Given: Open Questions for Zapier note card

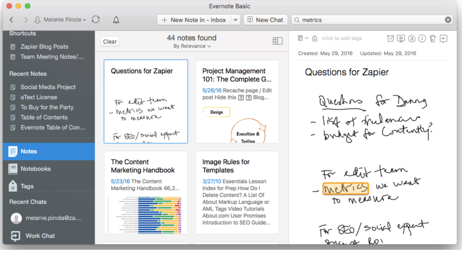Looking at the screenshot, I should 146,101.
